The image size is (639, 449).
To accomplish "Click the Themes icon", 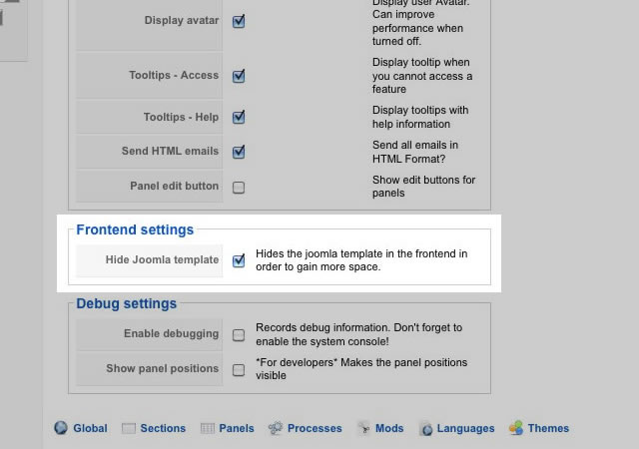I will click(x=516, y=428).
